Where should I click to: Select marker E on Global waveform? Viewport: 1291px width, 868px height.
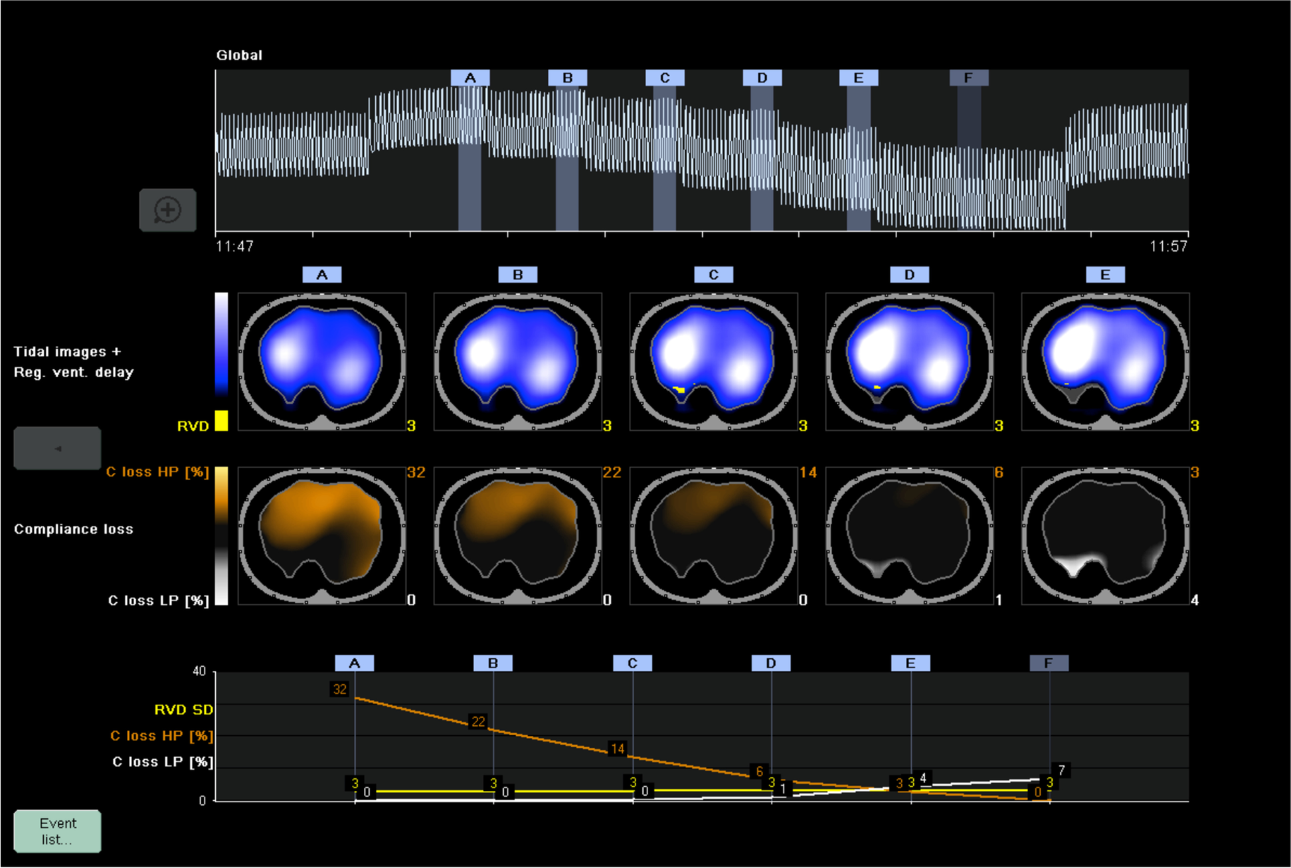pyautogui.click(x=858, y=78)
